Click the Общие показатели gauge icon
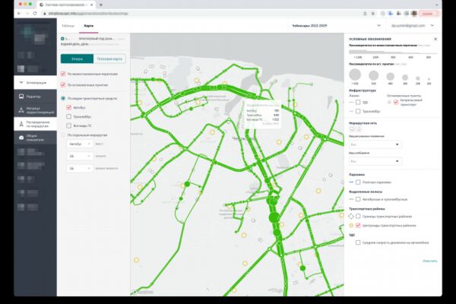Screen dimensions: 456x304 tap(21, 138)
